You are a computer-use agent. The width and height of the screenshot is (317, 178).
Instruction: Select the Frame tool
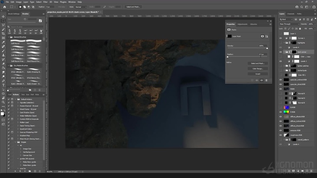click(x=3, y=38)
